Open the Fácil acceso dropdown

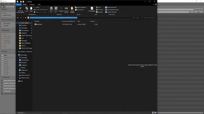[x=80, y=10]
